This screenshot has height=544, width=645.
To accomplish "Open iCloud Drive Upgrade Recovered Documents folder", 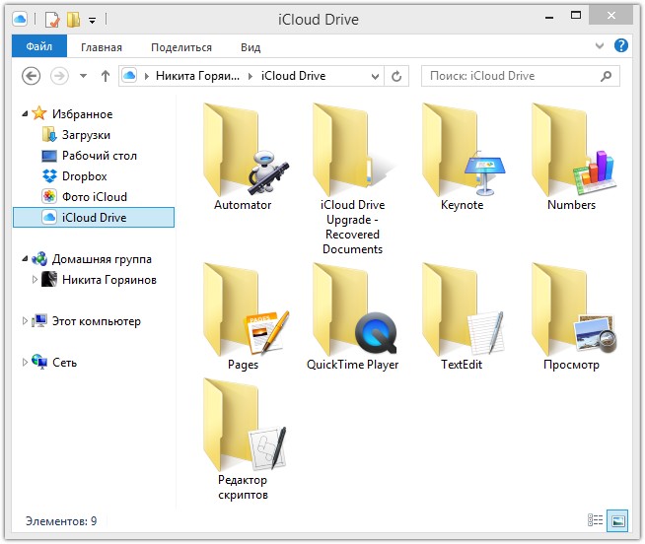I will coord(352,179).
